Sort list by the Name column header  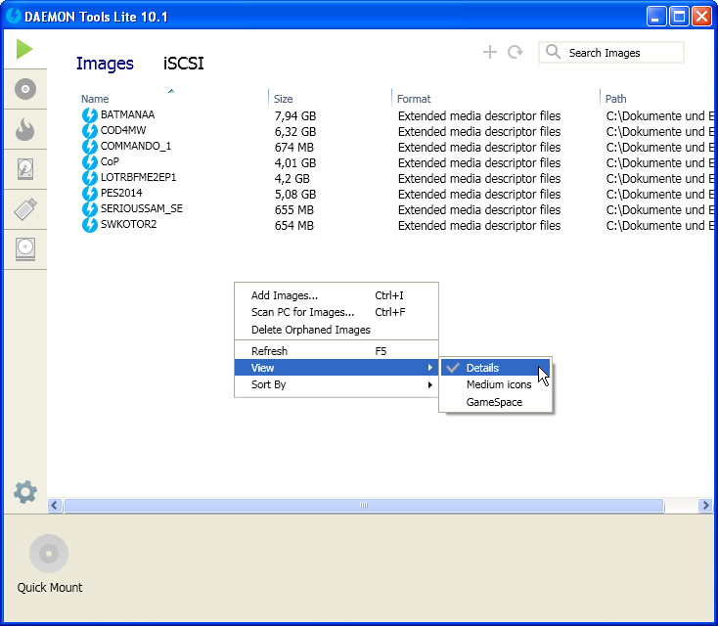pos(95,99)
